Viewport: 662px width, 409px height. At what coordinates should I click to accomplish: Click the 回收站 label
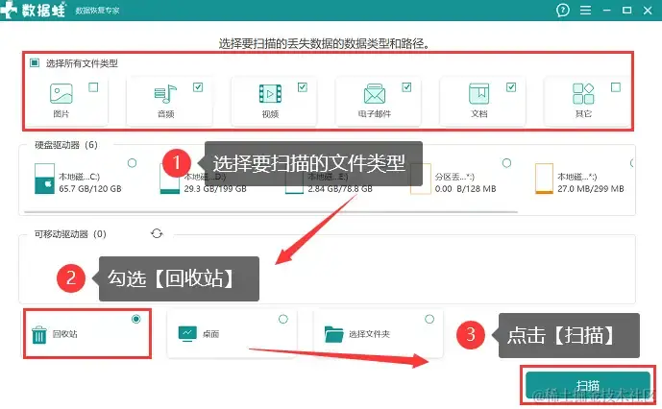65,334
